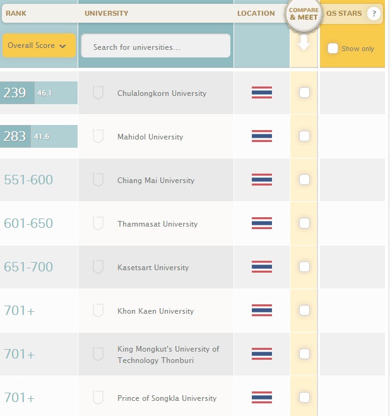Click the Thailand flag in Khon Kaen row

pos(262,311)
